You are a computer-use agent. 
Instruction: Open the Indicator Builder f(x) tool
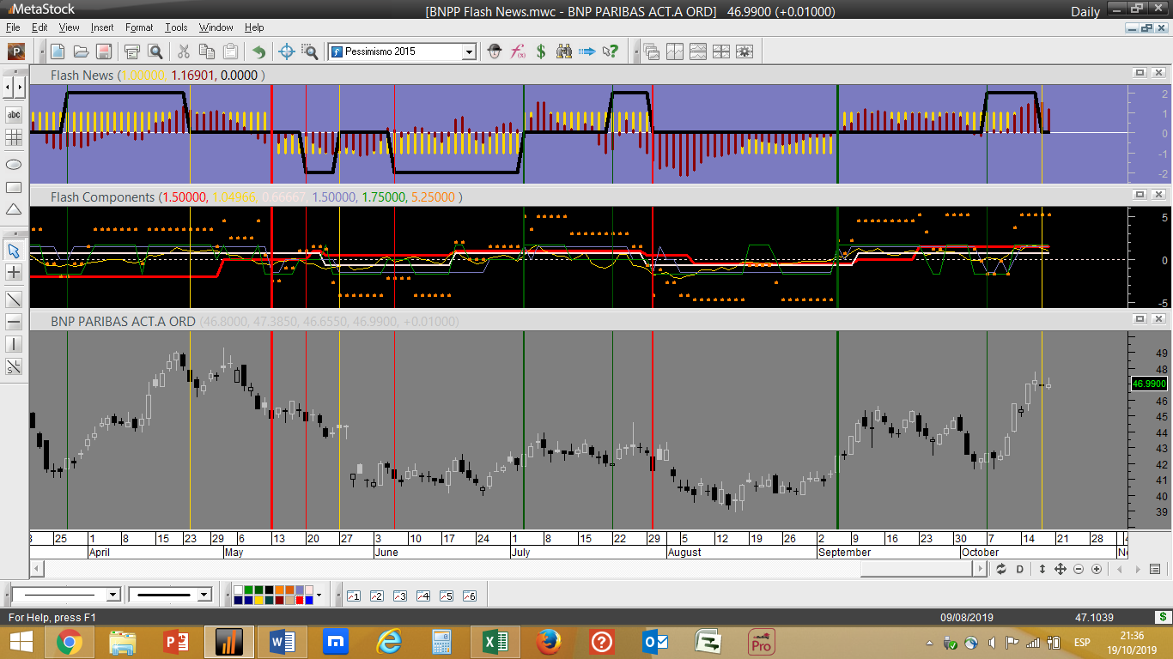click(518, 51)
